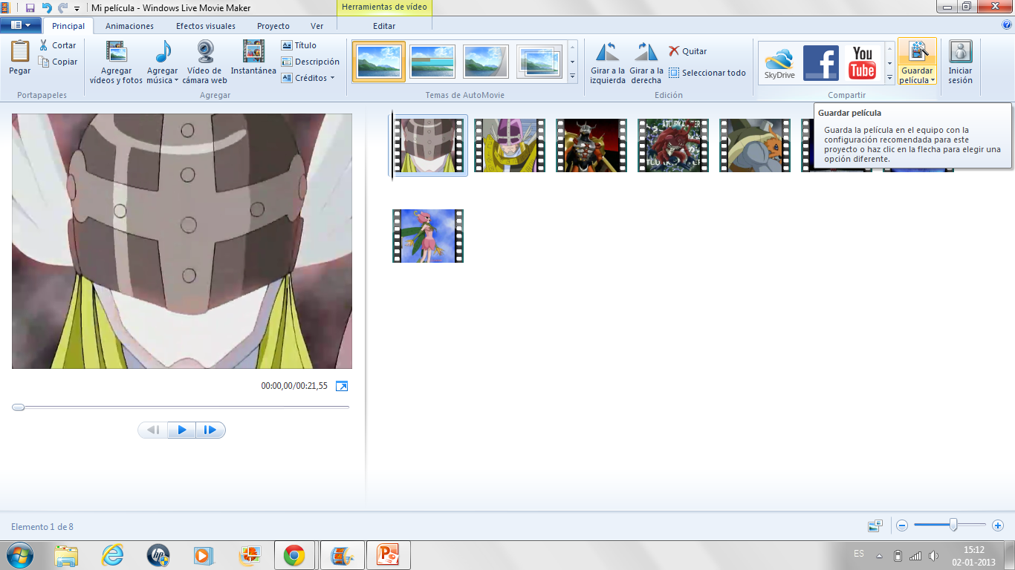Image resolution: width=1015 pixels, height=570 pixels.
Task: Click the zoom out minus button
Action: pos(902,525)
